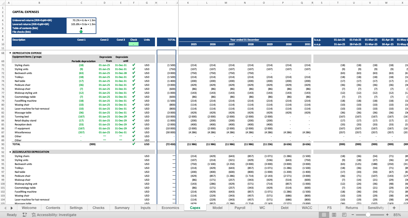Click the macro recording status bar icon
Viewport: 408px width, 218px height.
click(x=25, y=215)
